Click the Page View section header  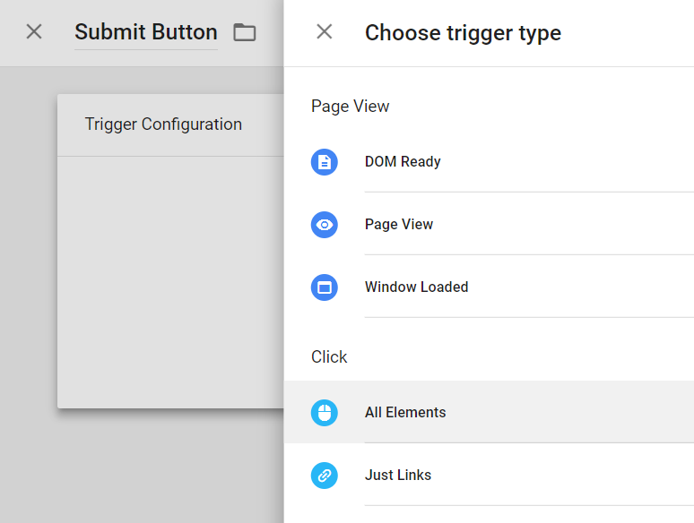point(351,107)
